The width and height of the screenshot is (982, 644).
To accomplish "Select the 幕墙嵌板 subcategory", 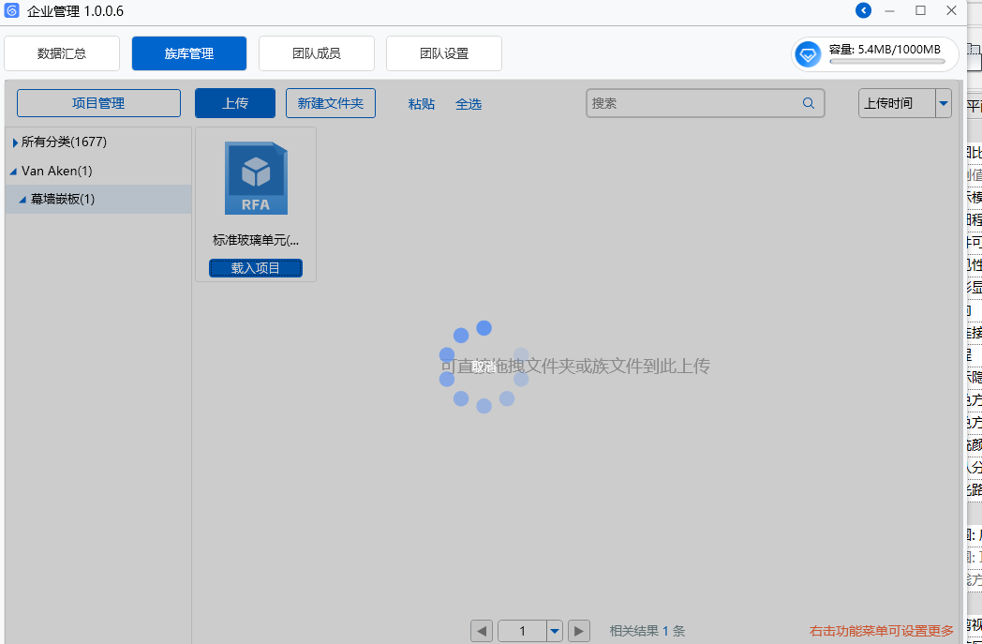I will [63, 199].
